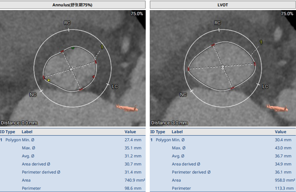This screenshot has width=296, height=192.
Task: Click the yellow measurement label 1 in the Annulus view
Action: pos(102,47)
